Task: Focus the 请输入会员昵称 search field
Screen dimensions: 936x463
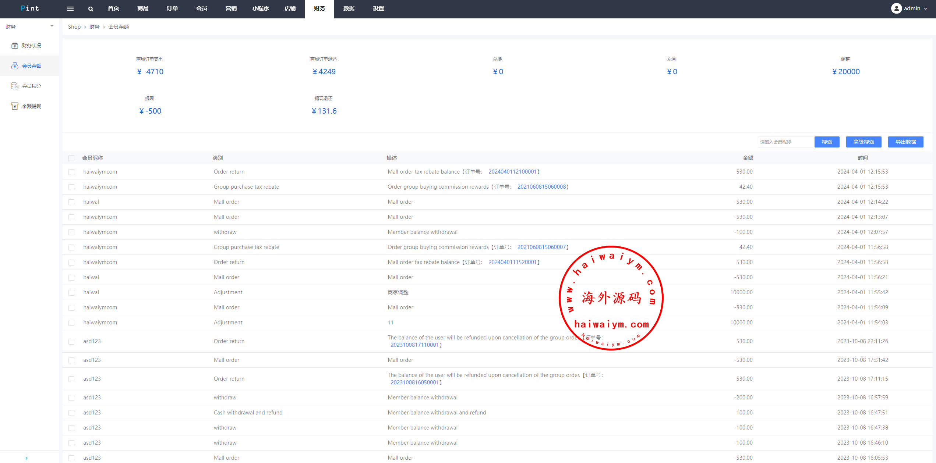Action: click(x=784, y=142)
